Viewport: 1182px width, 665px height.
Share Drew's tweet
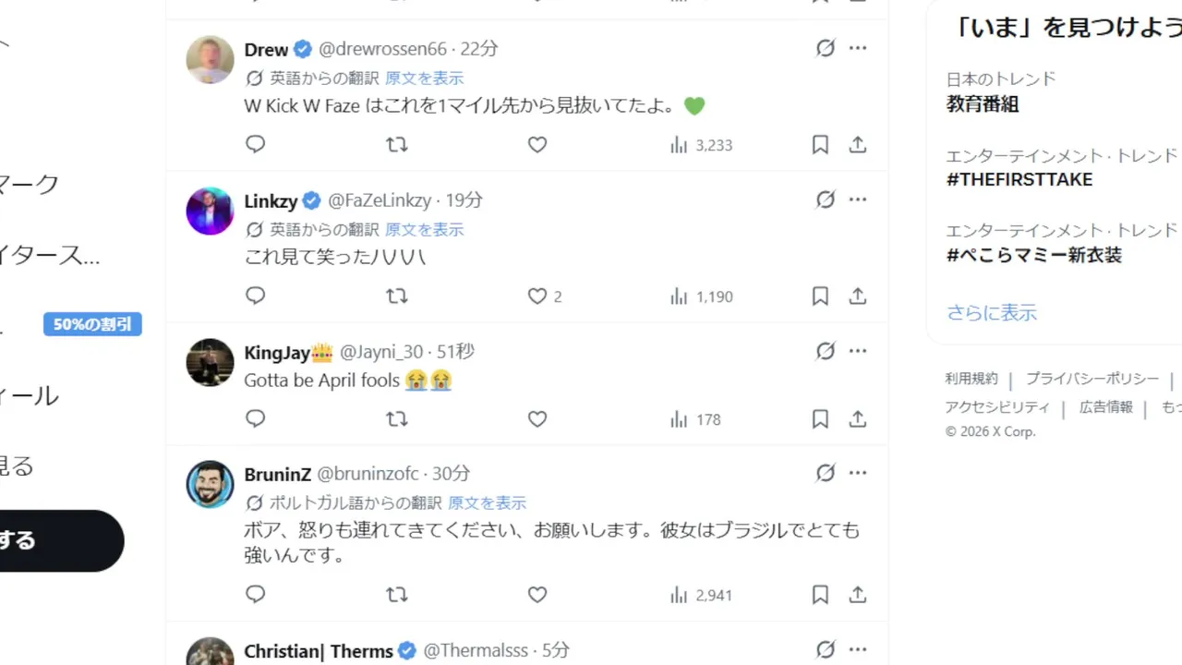(858, 145)
